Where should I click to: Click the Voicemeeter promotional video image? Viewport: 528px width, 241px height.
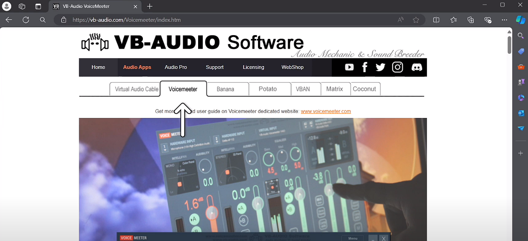click(x=253, y=179)
